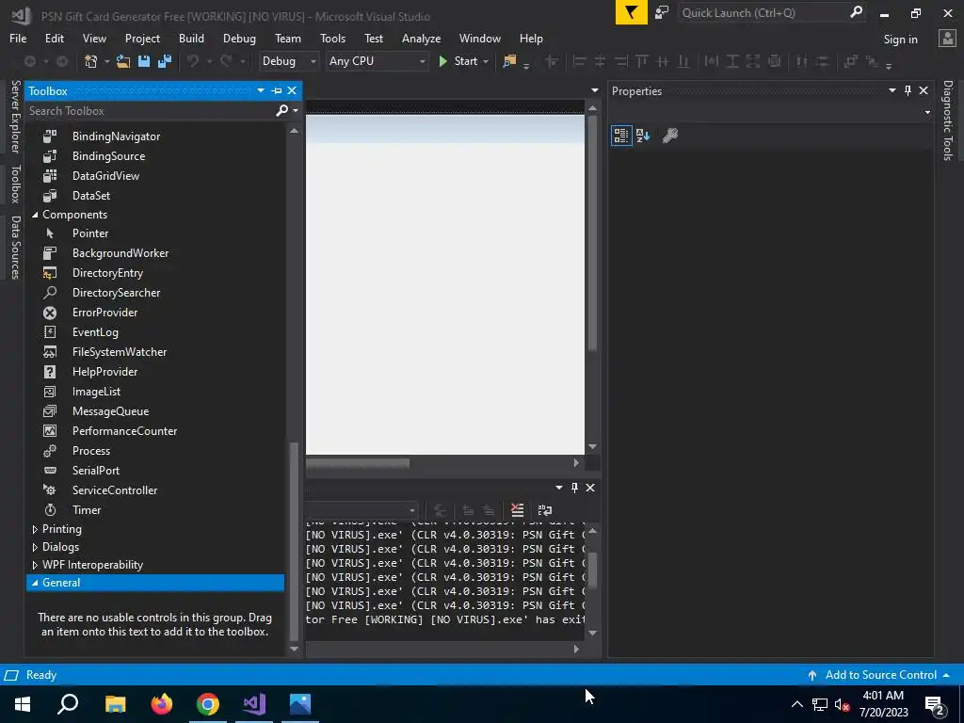
Task: Open Server Explorer side tab
Action: [x=16, y=117]
